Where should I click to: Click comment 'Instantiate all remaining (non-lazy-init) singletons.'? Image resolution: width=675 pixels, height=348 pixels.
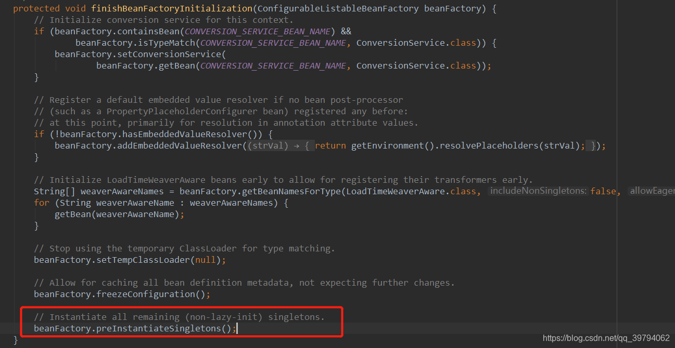pyautogui.click(x=180, y=317)
